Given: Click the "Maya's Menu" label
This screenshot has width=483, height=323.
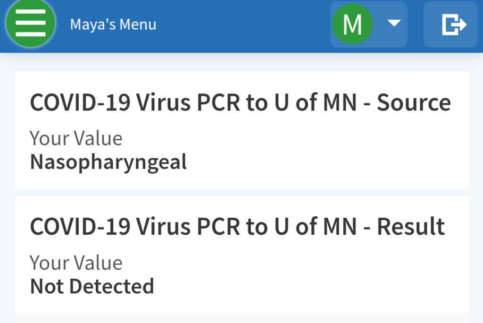Looking at the screenshot, I should coord(113,25).
